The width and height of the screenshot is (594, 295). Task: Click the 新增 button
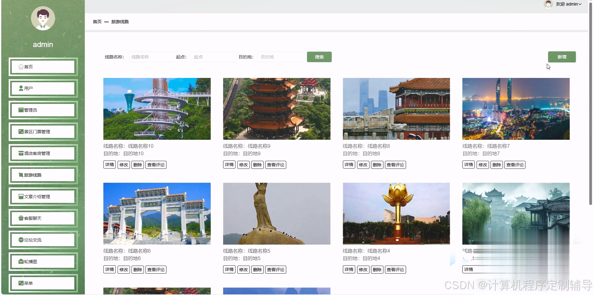click(x=562, y=57)
